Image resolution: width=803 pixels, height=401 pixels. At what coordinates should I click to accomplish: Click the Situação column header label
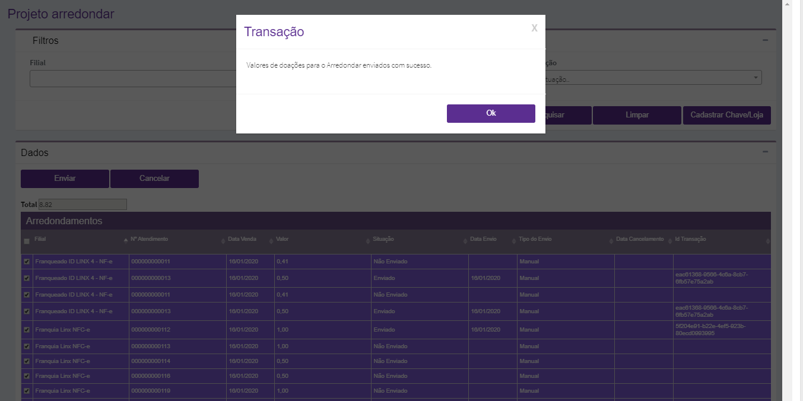(383, 239)
